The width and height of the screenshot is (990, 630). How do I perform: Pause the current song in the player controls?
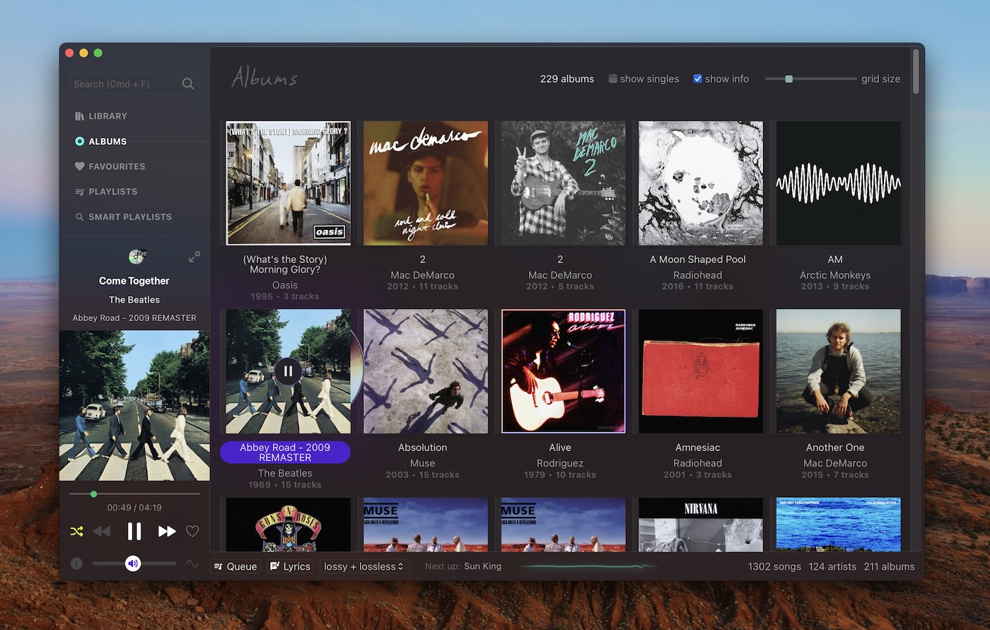[x=134, y=531]
